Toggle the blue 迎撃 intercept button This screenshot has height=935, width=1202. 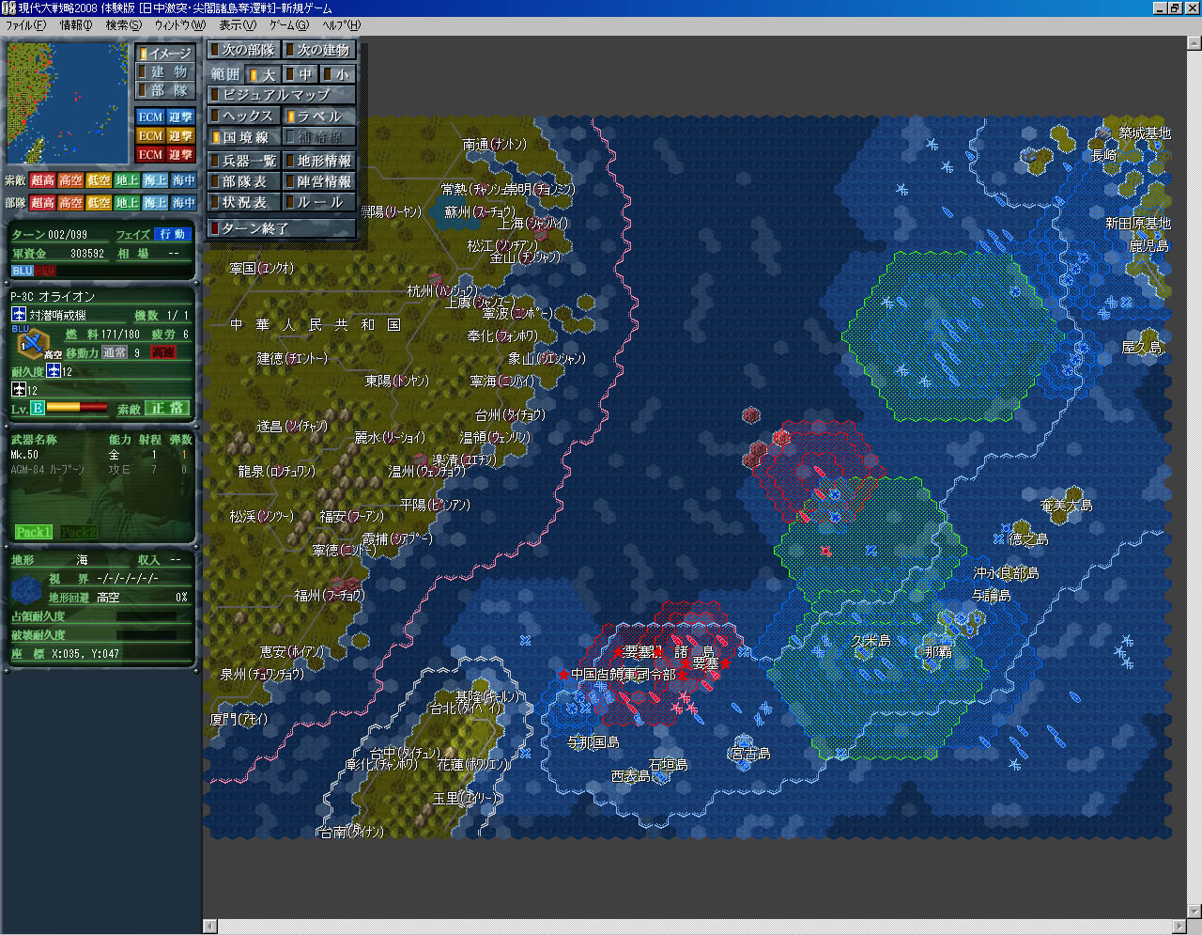point(180,117)
